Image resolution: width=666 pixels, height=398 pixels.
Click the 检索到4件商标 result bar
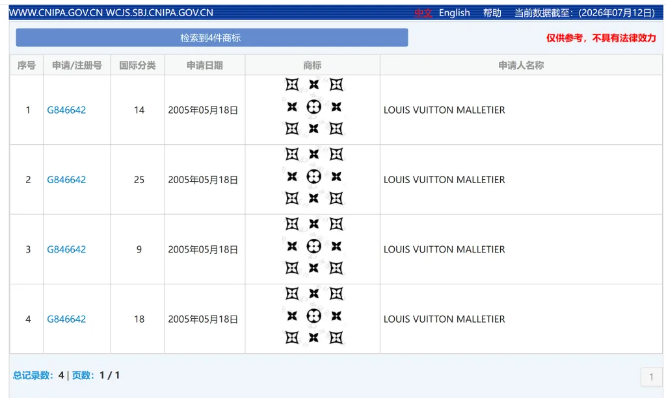212,38
